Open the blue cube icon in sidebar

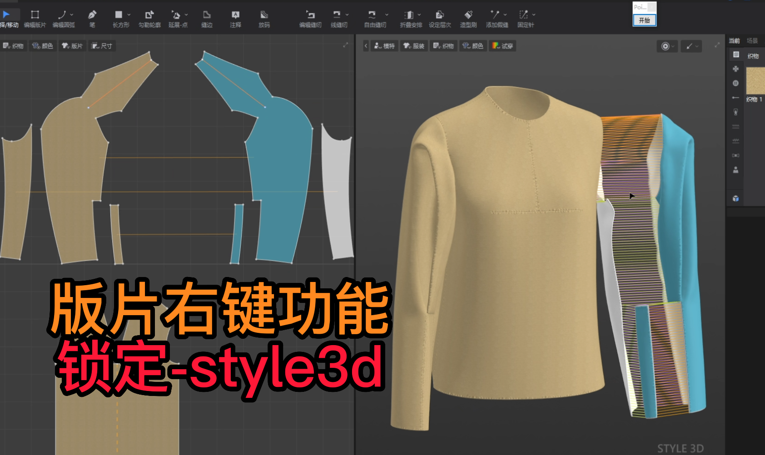pyautogui.click(x=736, y=198)
